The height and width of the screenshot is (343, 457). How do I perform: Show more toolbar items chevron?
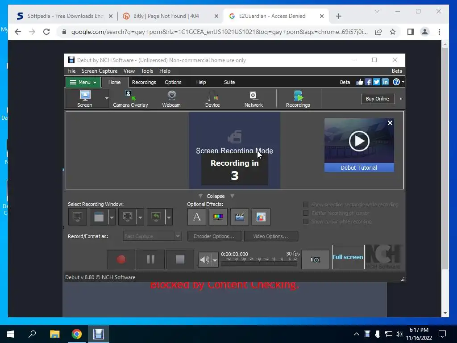pyautogui.click(x=401, y=99)
